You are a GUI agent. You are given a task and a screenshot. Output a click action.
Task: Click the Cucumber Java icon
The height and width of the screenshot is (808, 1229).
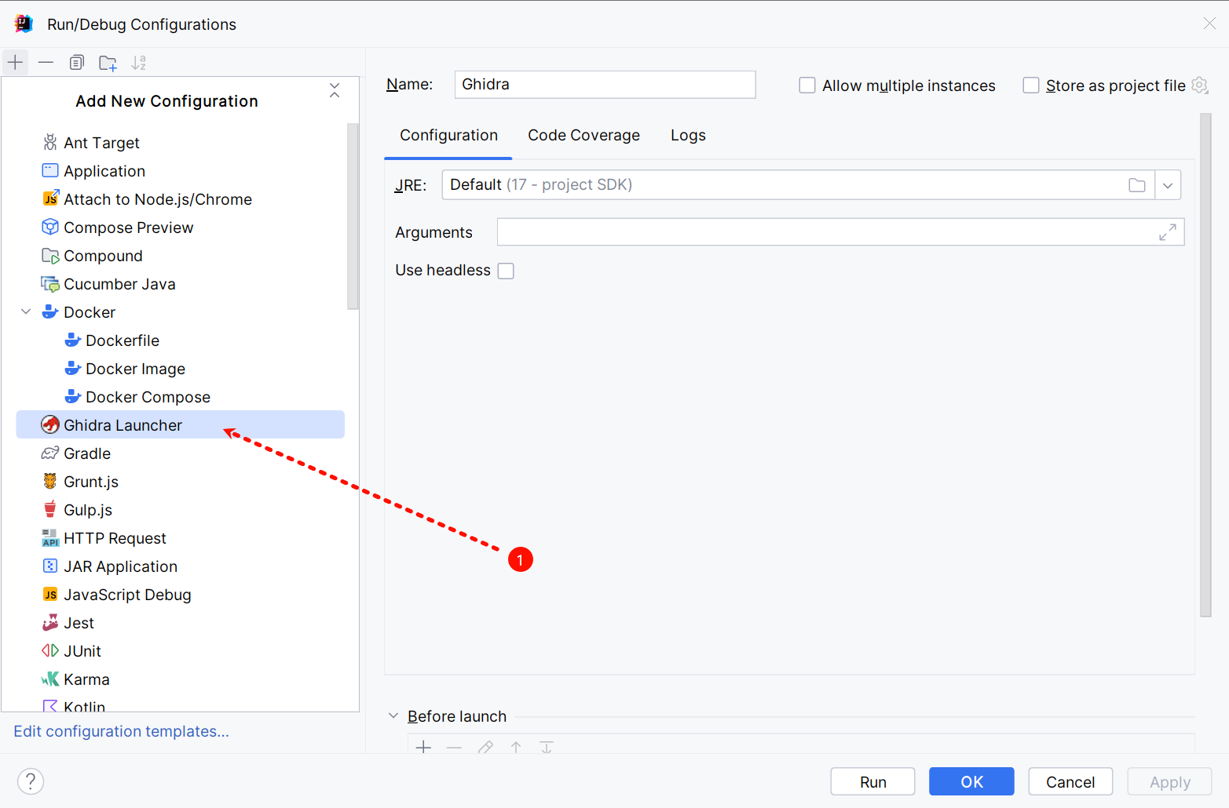click(x=50, y=284)
